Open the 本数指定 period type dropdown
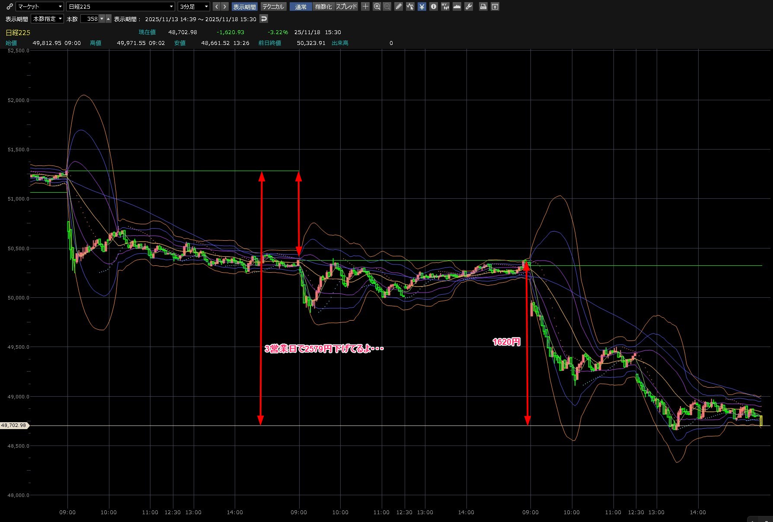 click(x=48, y=19)
